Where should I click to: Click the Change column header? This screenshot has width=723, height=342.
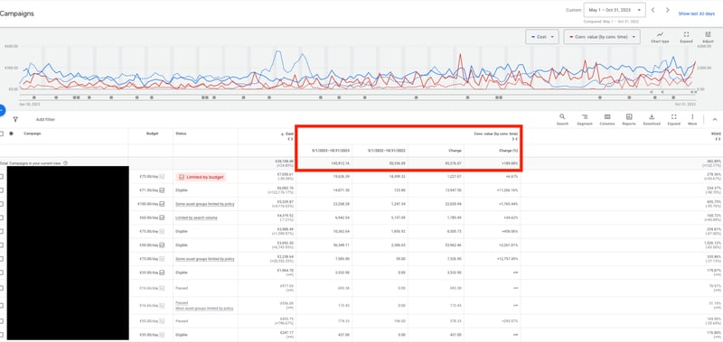pos(455,151)
